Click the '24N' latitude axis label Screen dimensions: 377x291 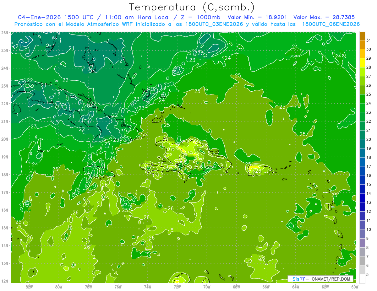[4, 68]
